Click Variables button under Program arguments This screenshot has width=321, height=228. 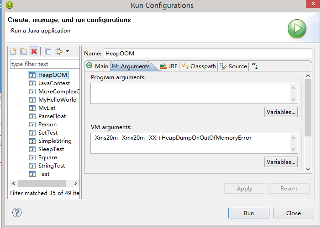(x=281, y=112)
